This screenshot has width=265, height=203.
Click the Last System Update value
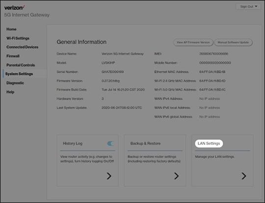(122, 108)
